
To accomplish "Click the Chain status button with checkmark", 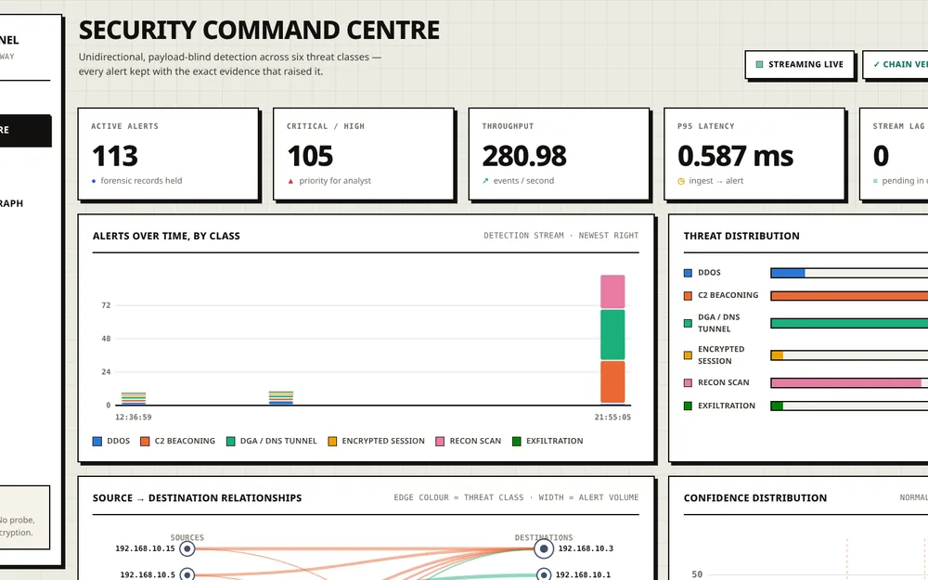I will pos(895,65).
